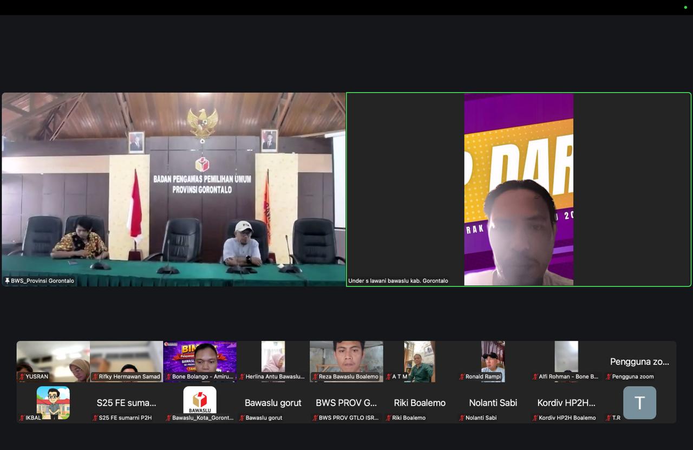
Task: Click the large 'Pengguna zo...' display name
Action: coord(639,361)
